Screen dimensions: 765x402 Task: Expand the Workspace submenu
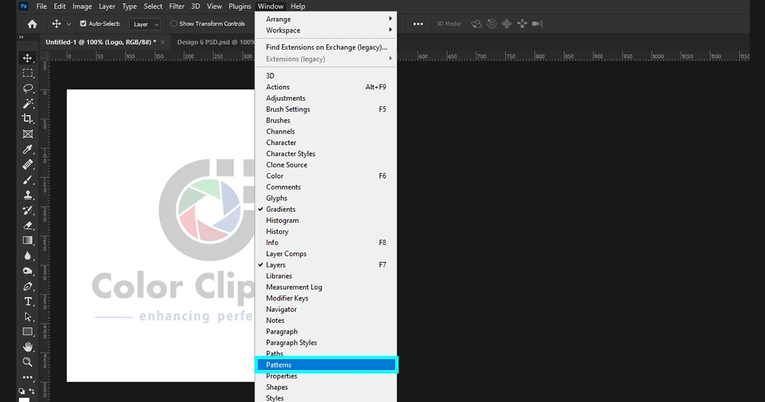[x=283, y=30]
